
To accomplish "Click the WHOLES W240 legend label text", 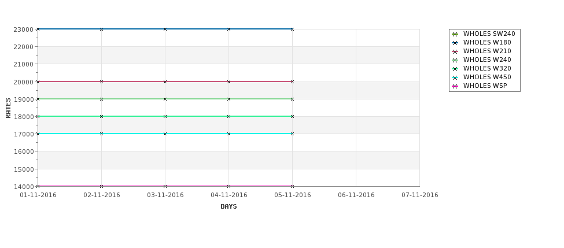I will click(487, 60).
